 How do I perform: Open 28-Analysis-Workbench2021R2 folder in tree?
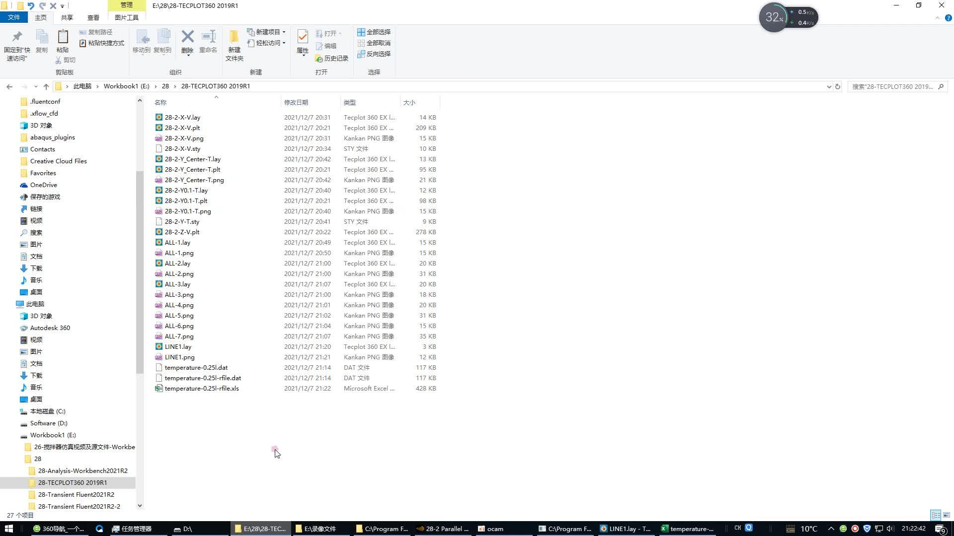(x=82, y=471)
